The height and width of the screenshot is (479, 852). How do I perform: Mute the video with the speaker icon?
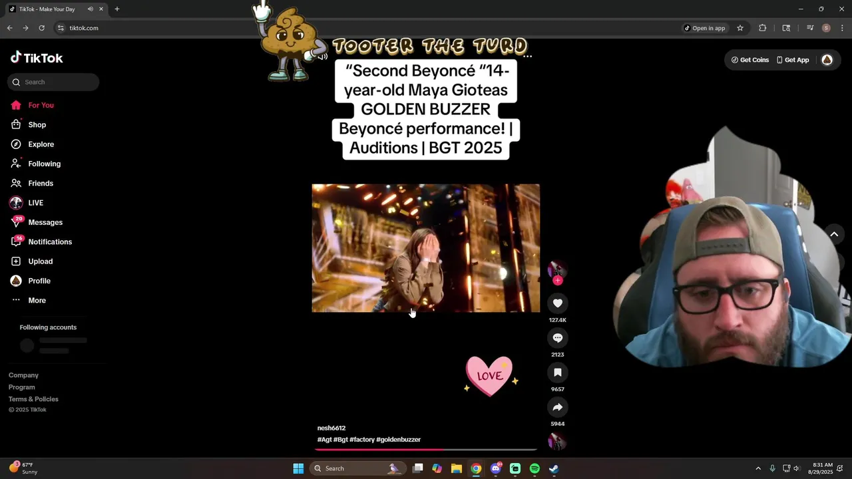point(323,57)
